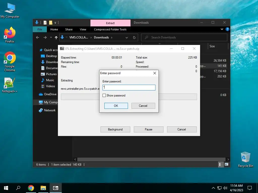Click the Windows Start button
Viewport: 258px width, 193px height.
pos(6,188)
